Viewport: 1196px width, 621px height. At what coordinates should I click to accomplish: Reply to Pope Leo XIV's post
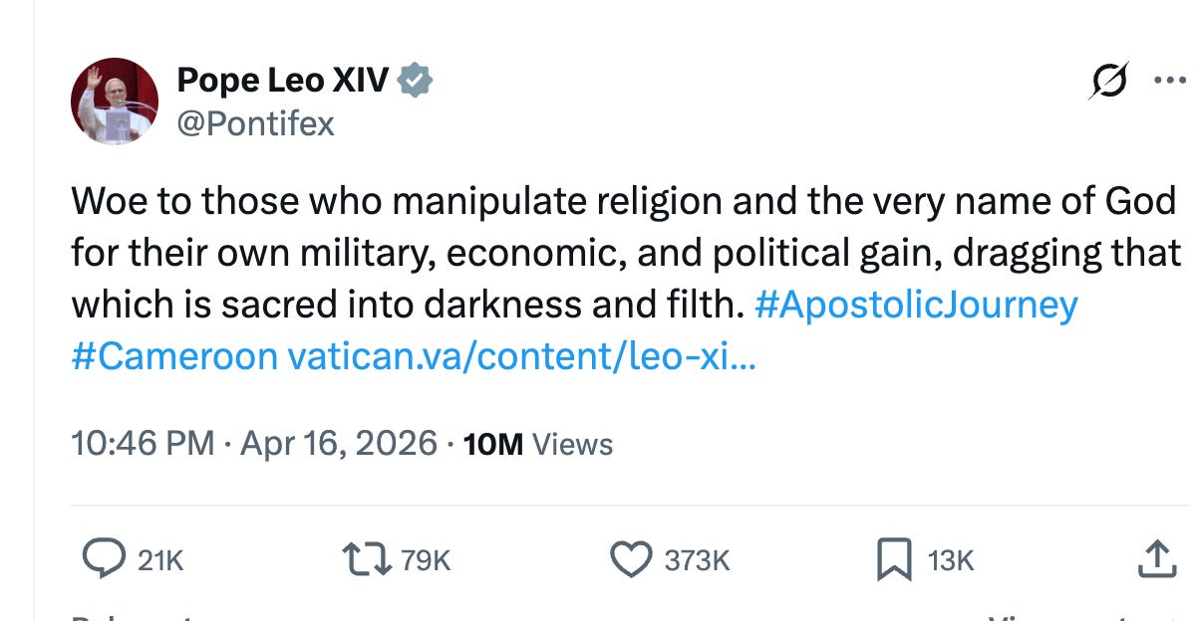click(104, 558)
